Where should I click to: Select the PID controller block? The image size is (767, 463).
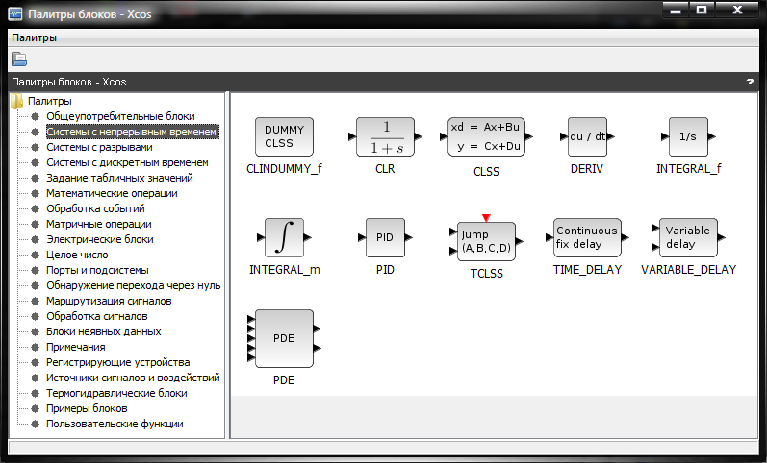pos(385,238)
